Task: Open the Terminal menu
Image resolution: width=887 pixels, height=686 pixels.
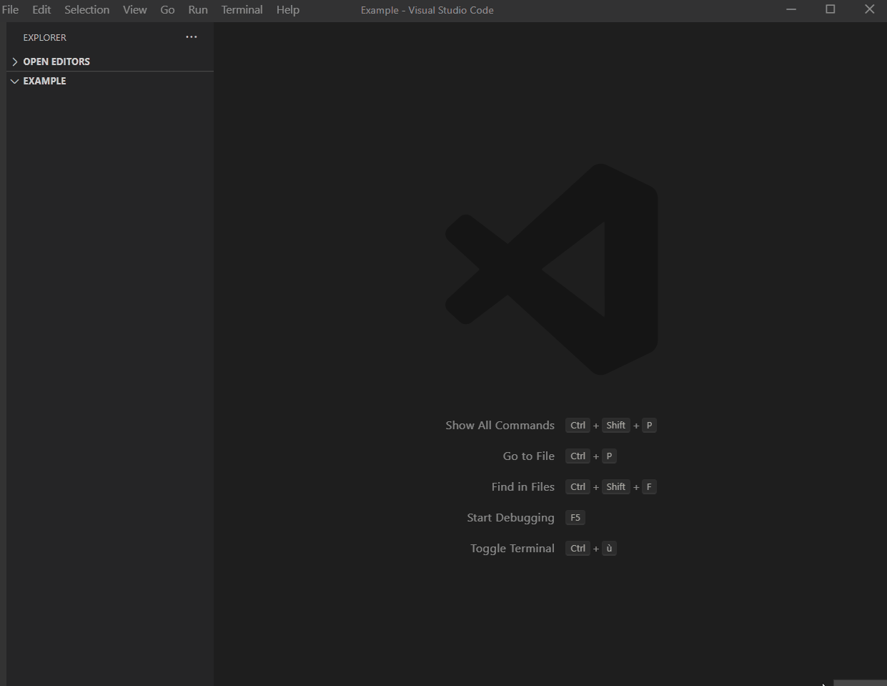Action: [x=242, y=10]
